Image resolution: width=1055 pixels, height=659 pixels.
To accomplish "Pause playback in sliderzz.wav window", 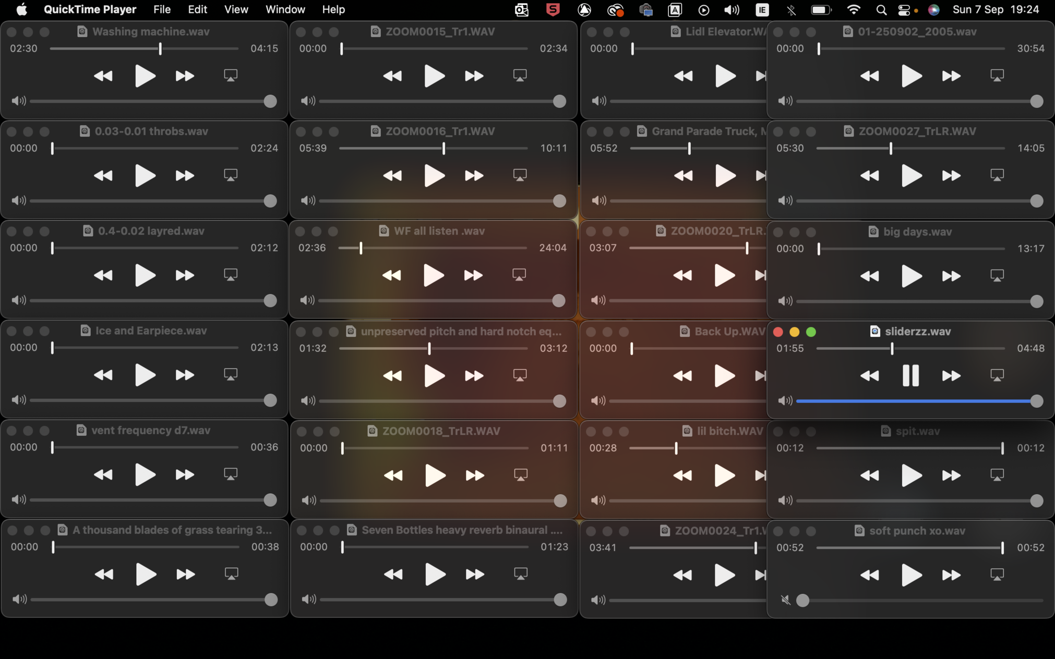I will pyautogui.click(x=910, y=375).
